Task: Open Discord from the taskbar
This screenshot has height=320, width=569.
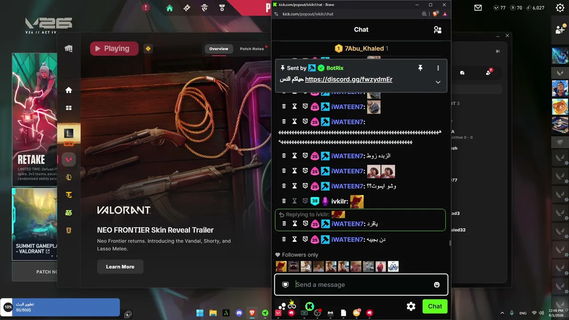Action: click(x=239, y=313)
